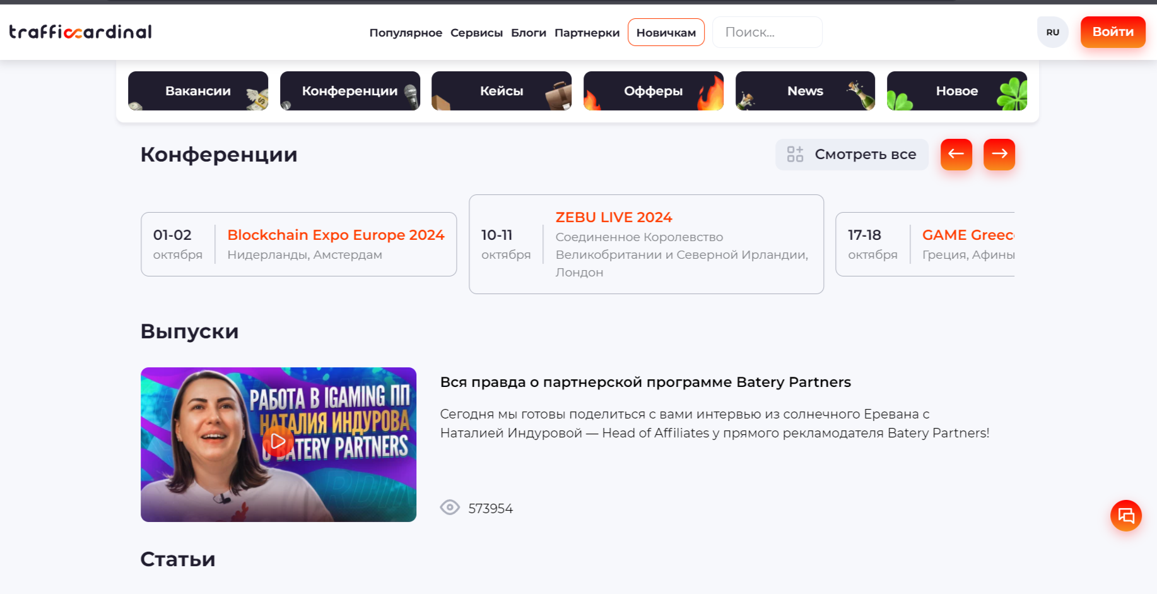Open the Популярное menu
The height and width of the screenshot is (594, 1157).
pyautogui.click(x=406, y=33)
